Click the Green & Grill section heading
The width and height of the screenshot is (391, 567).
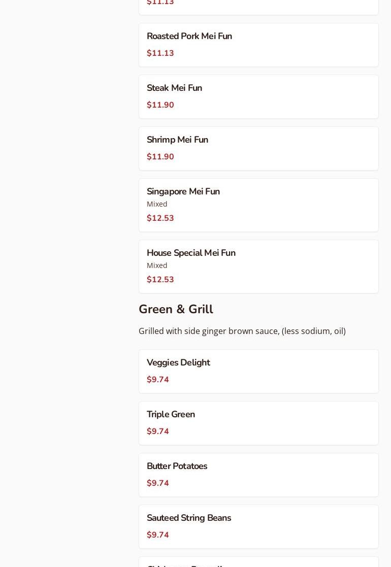(176, 310)
